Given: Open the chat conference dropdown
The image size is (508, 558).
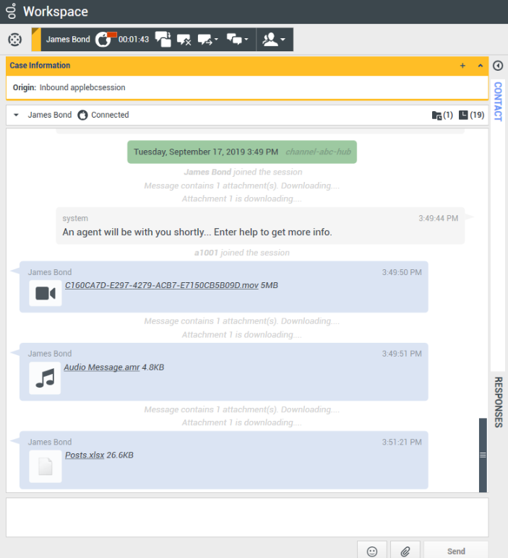Looking at the screenshot, I should pos(238,40).
